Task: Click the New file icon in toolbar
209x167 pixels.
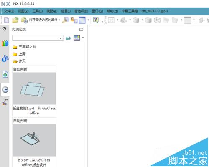Action: click(x=6, y=20)
